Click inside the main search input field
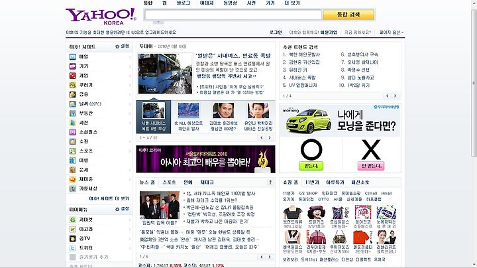The width and height of the screenshot is (477, 268). pos(233,15)
